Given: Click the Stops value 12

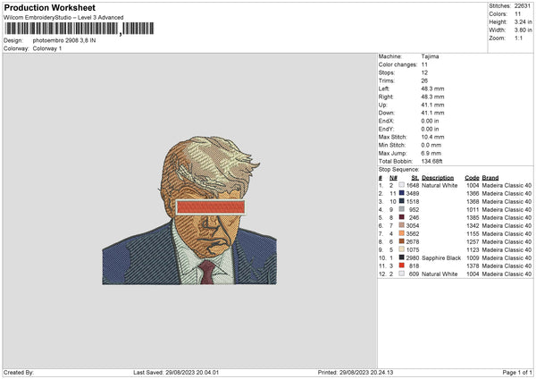Looking at the screenshot, I should (x=424, y=73).
